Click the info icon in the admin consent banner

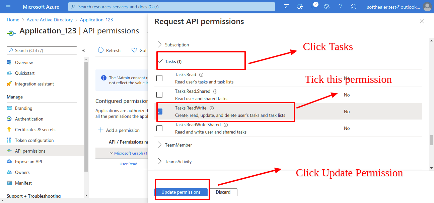pos(104,78)
